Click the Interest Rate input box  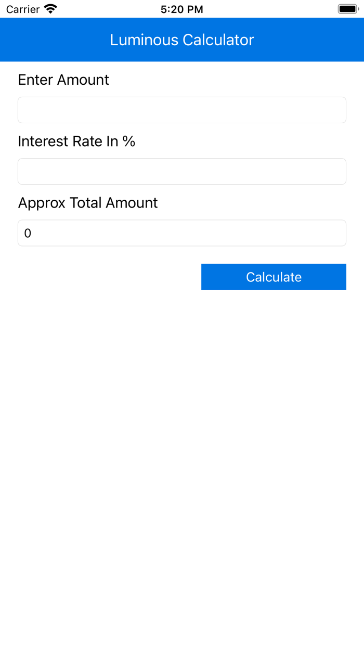tap(182, 171)
